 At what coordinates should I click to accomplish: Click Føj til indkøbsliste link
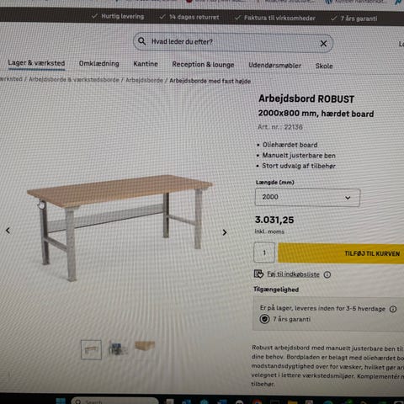click(293, 274)
